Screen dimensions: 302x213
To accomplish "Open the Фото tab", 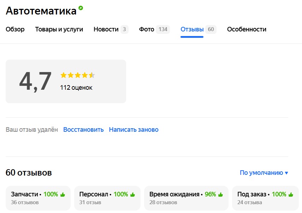I will (x=147, y=29).
